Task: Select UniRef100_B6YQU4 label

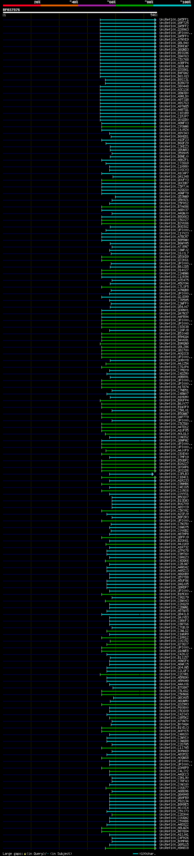Action: click(174, 831)
